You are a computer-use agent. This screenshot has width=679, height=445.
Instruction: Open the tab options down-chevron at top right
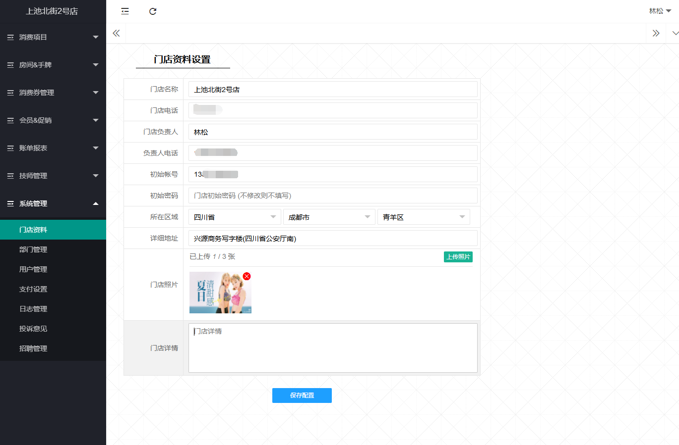point(675,33)
